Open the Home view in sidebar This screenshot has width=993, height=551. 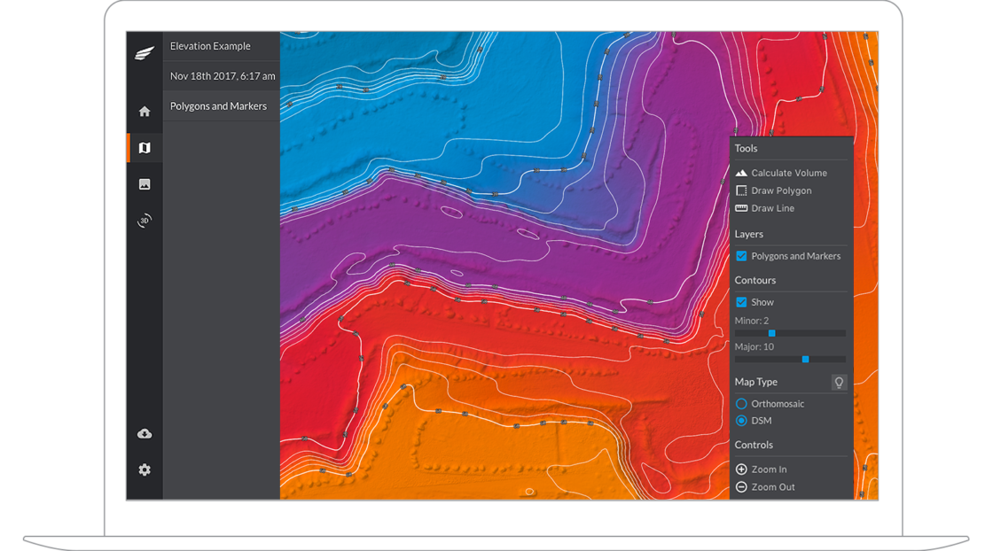[x=145, y=112]
